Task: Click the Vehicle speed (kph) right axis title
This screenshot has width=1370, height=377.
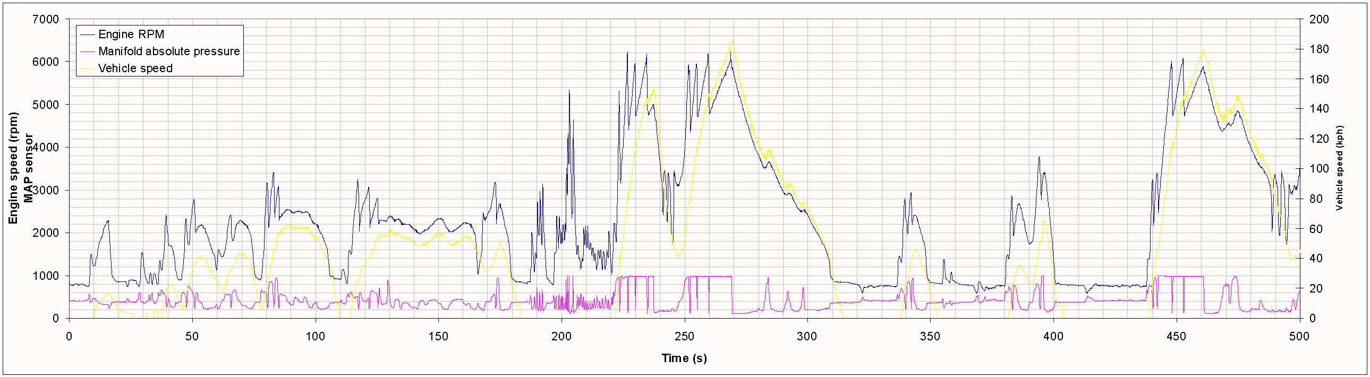Action: click(x=1339, y=168)
